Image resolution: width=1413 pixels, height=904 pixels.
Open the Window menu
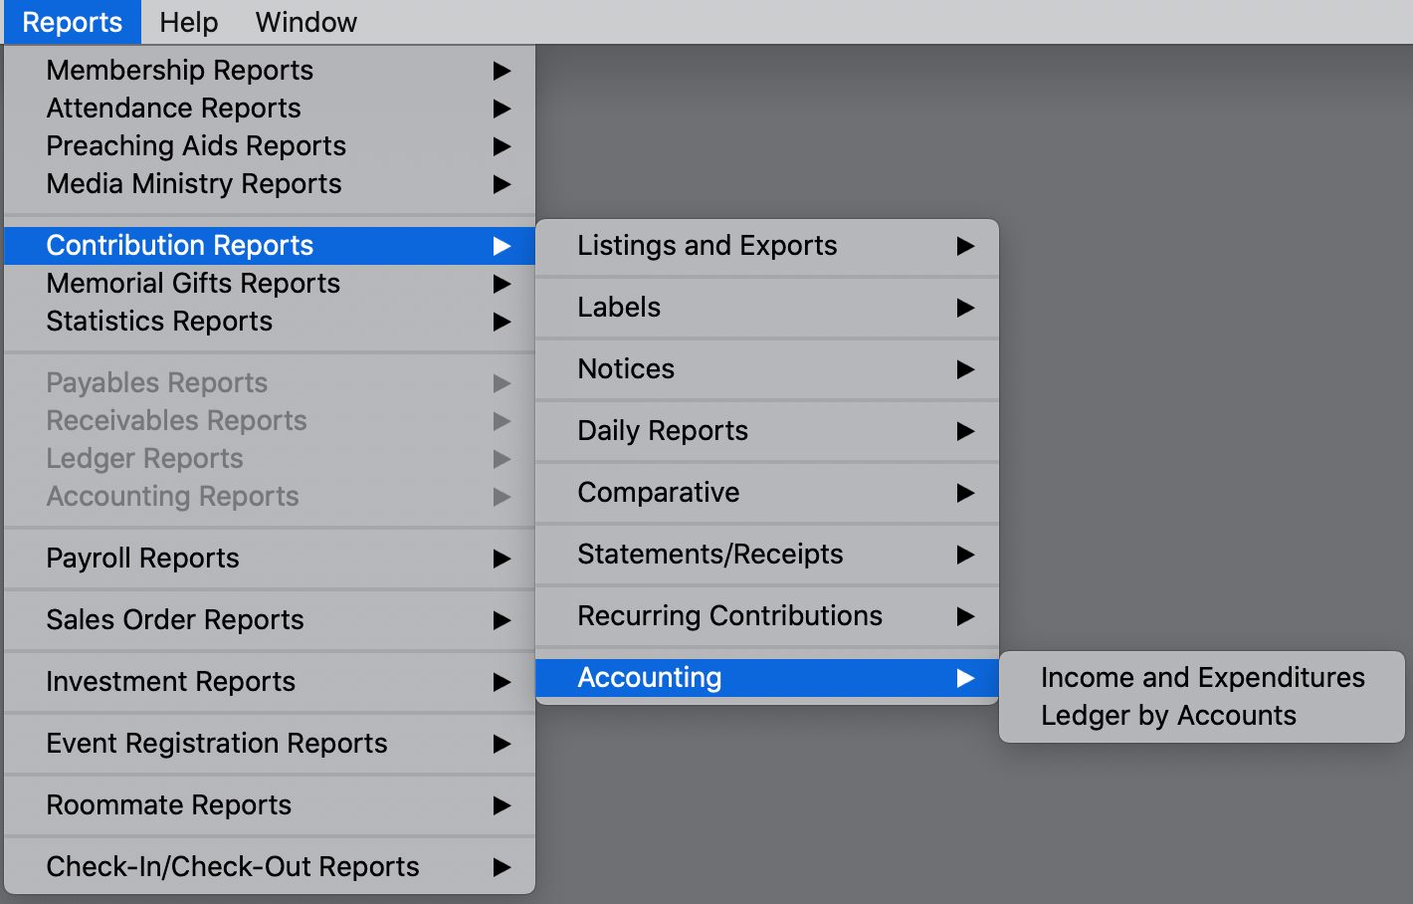pyautogui.click(x=305, y=22)
